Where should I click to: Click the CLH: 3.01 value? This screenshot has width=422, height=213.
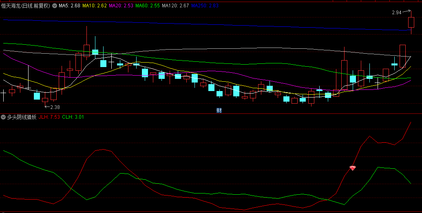click(x=73, y=117)
